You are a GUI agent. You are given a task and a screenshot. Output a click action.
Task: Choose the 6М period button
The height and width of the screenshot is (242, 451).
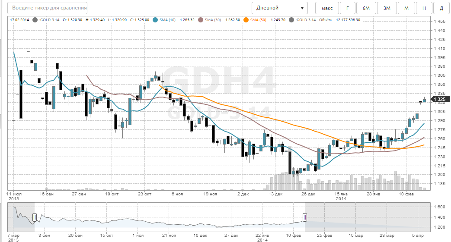pyautogui.click(x=366, y=8)
